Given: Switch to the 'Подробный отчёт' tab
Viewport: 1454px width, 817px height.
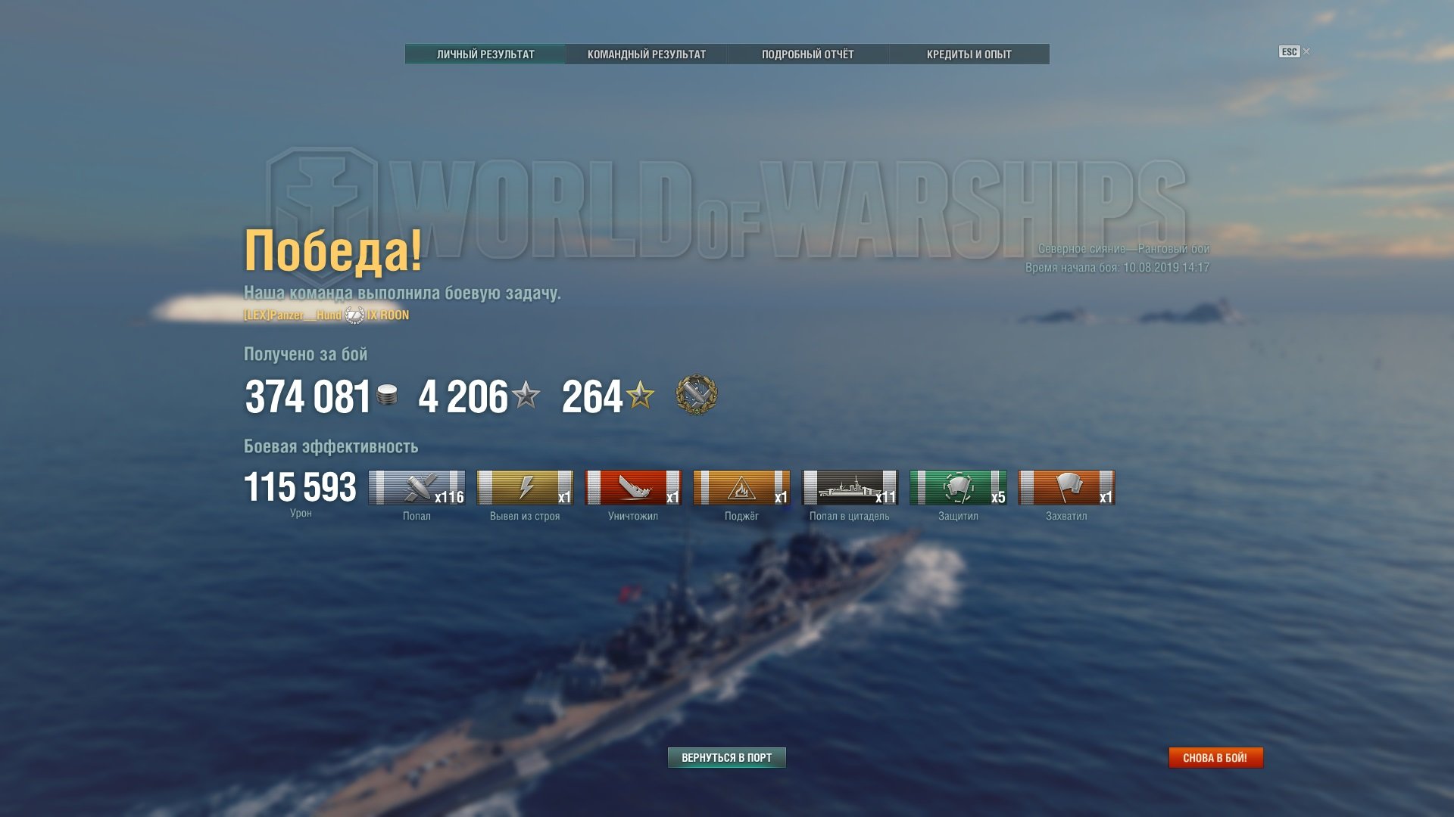Looking at the screenshot, I should (808, 54).
